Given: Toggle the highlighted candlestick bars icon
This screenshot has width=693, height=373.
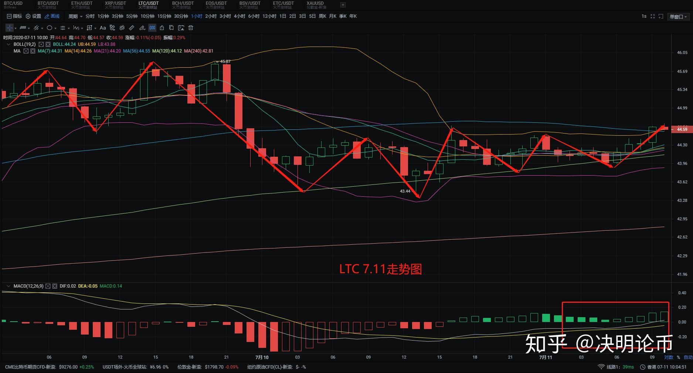Looking at the screenshot, I should [x=152, y=28].
